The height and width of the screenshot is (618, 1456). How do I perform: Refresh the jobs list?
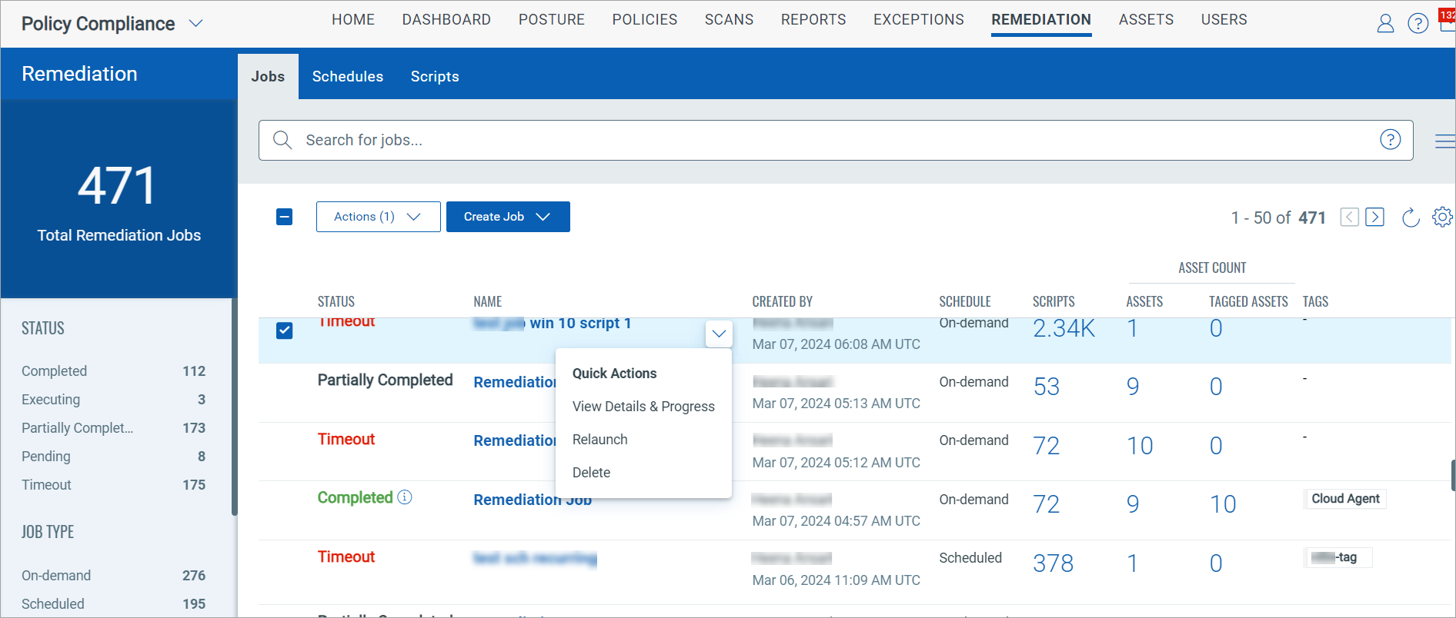tap(1410, 218)
